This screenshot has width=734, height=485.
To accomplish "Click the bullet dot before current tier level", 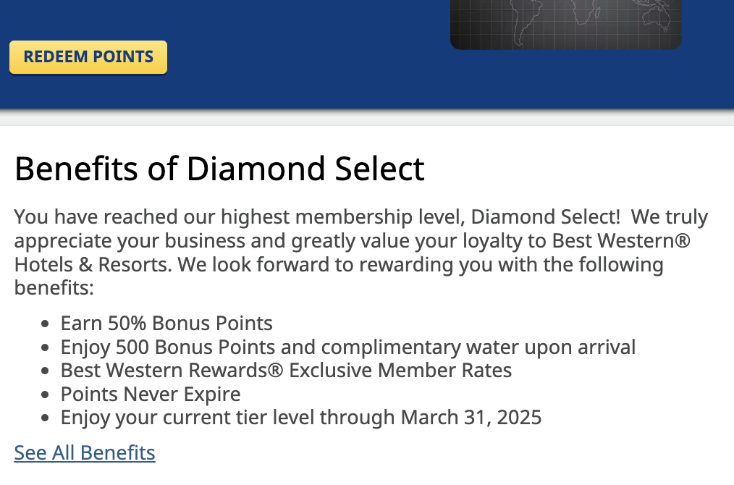I will [46, 419].
